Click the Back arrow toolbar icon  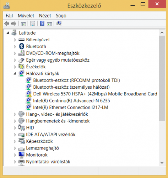(7, 23)
